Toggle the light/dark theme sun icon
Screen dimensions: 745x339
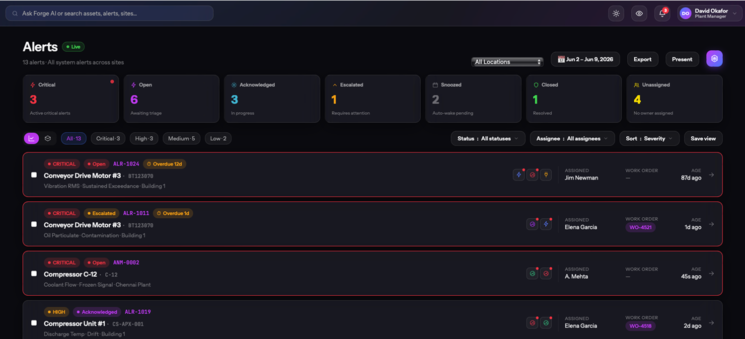616,13
